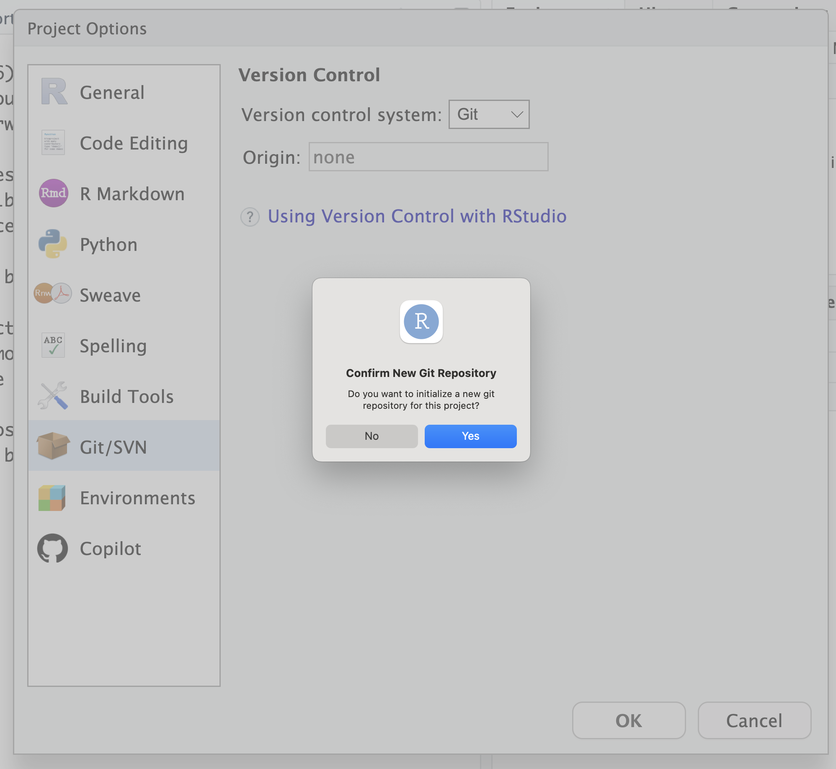Click the Build Tools wrench icon
The image size is (836, 769).
click(53, 395)
